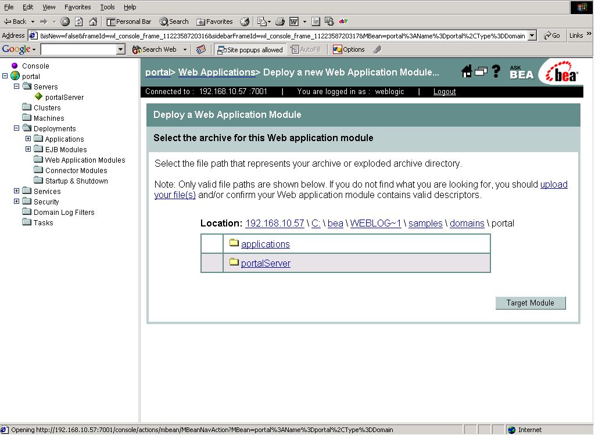Click inside the address bar URL field
The width and height of the screenshot is (595, 435).
click(x=282, y=35)
